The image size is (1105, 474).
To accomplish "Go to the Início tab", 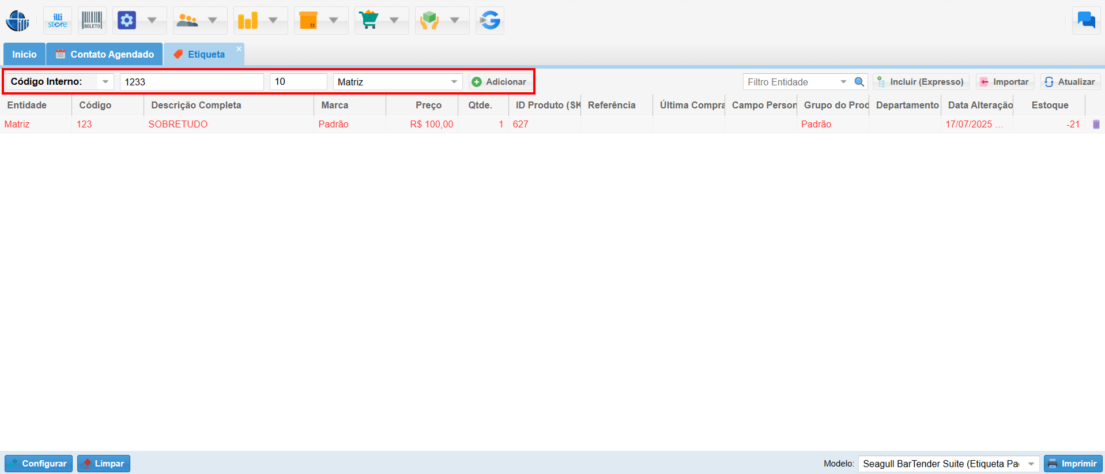I will pyautogui.click(x=24, y=54).
